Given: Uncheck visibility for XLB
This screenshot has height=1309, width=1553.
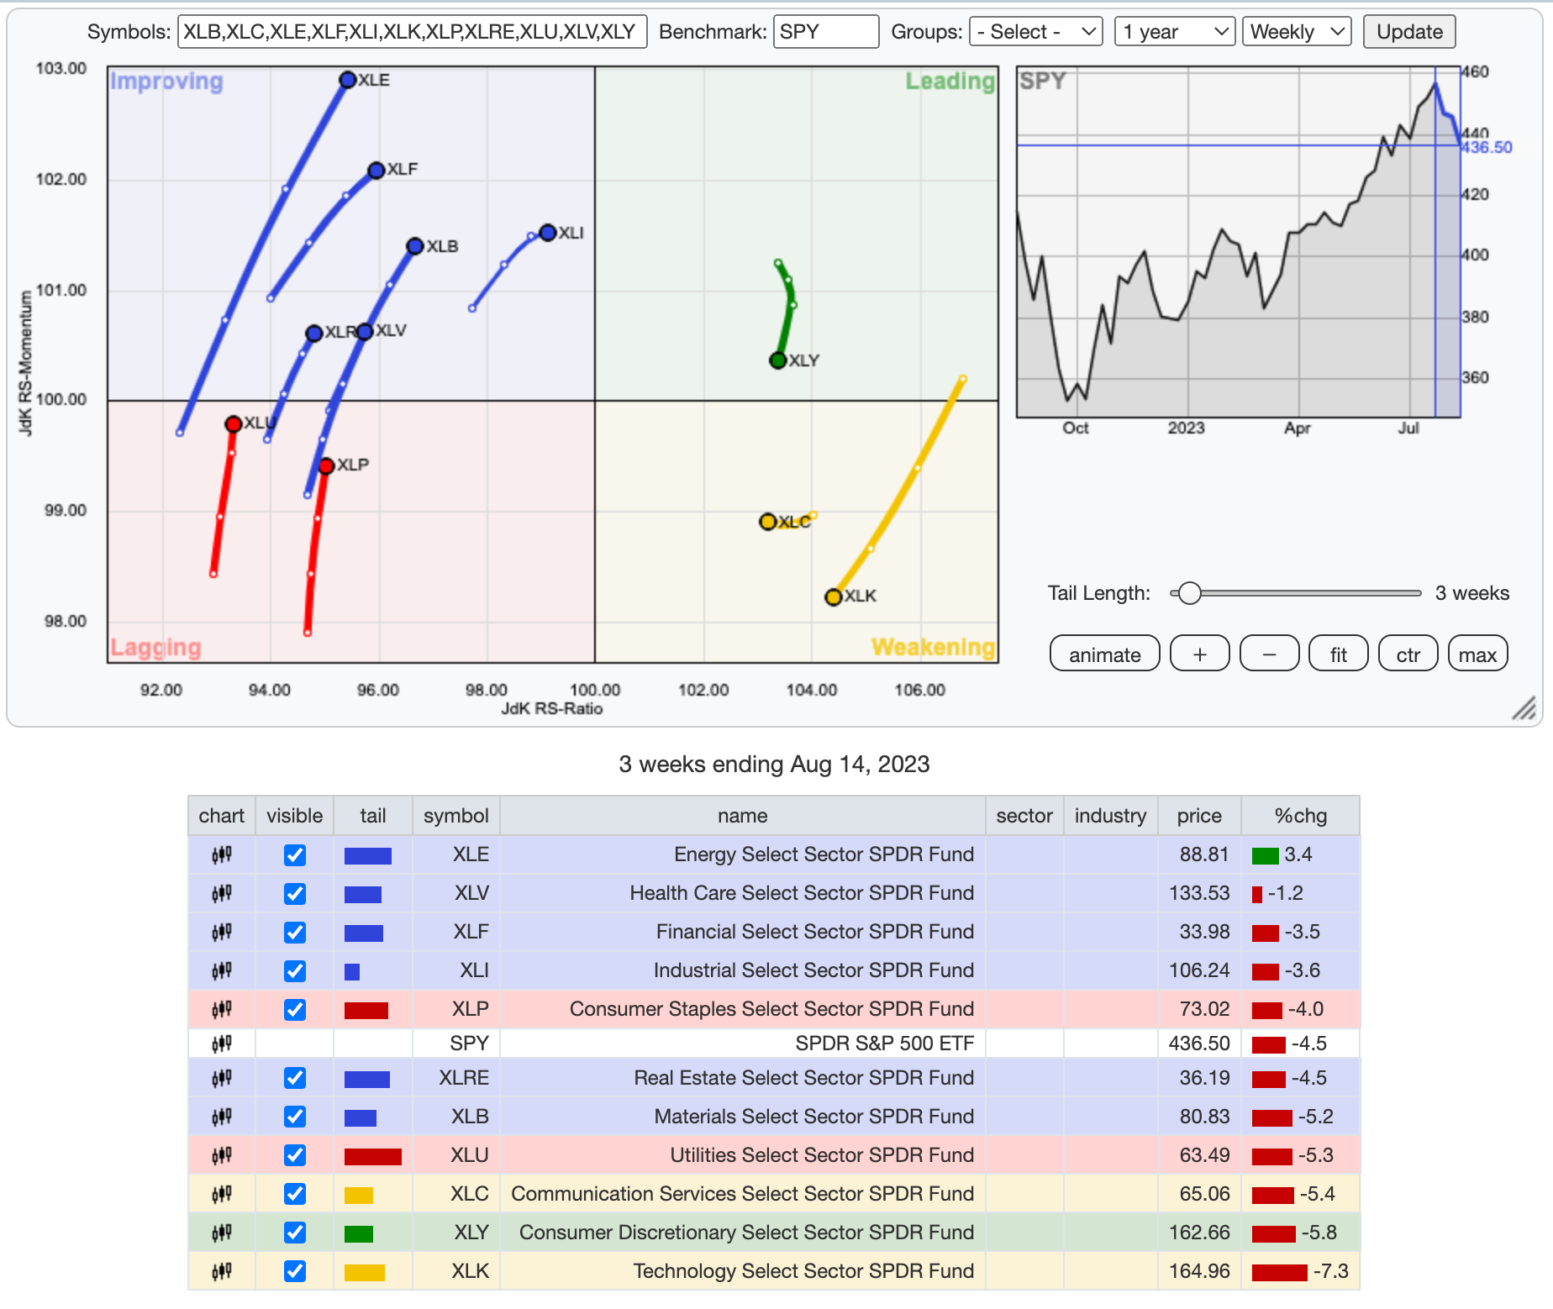Looking at the screenshot, I should click(295, 1117).
